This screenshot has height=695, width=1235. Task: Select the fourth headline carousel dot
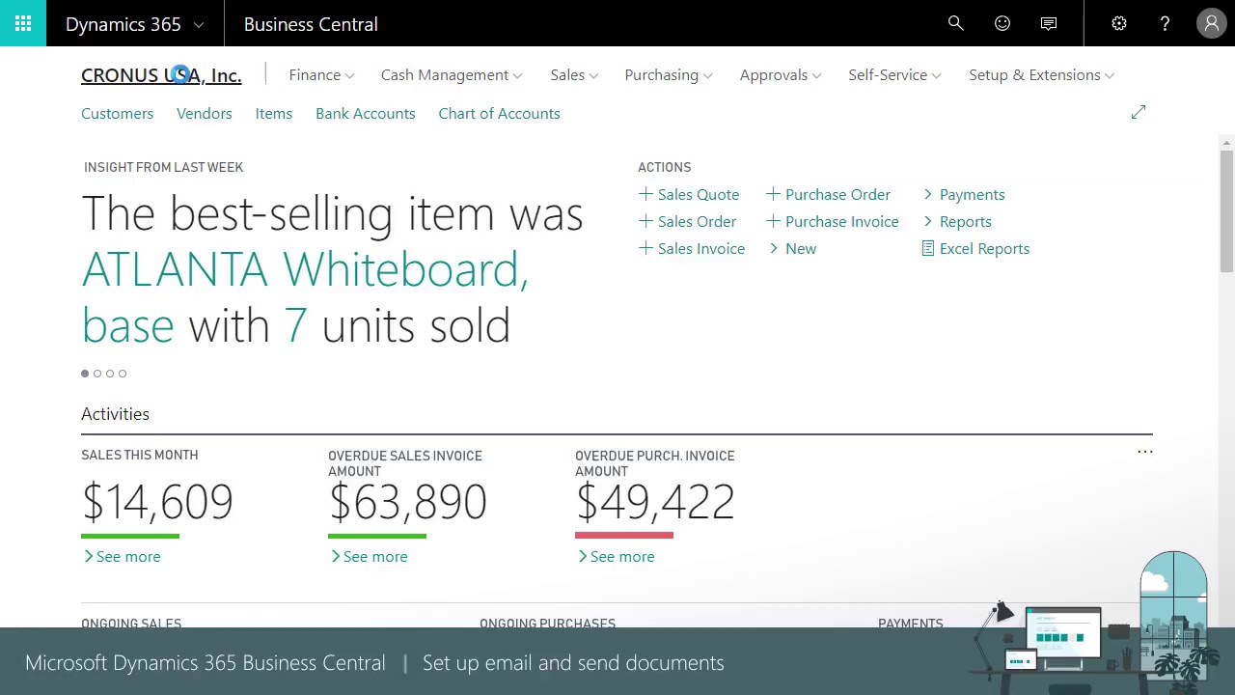pos(123,374)
